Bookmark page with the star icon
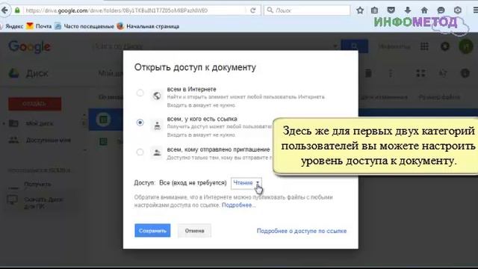 coord(360,10)
